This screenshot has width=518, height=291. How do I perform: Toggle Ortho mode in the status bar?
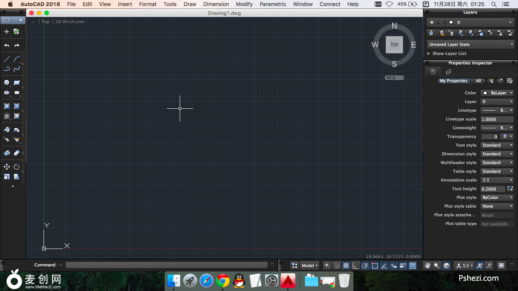click(355, 266)
